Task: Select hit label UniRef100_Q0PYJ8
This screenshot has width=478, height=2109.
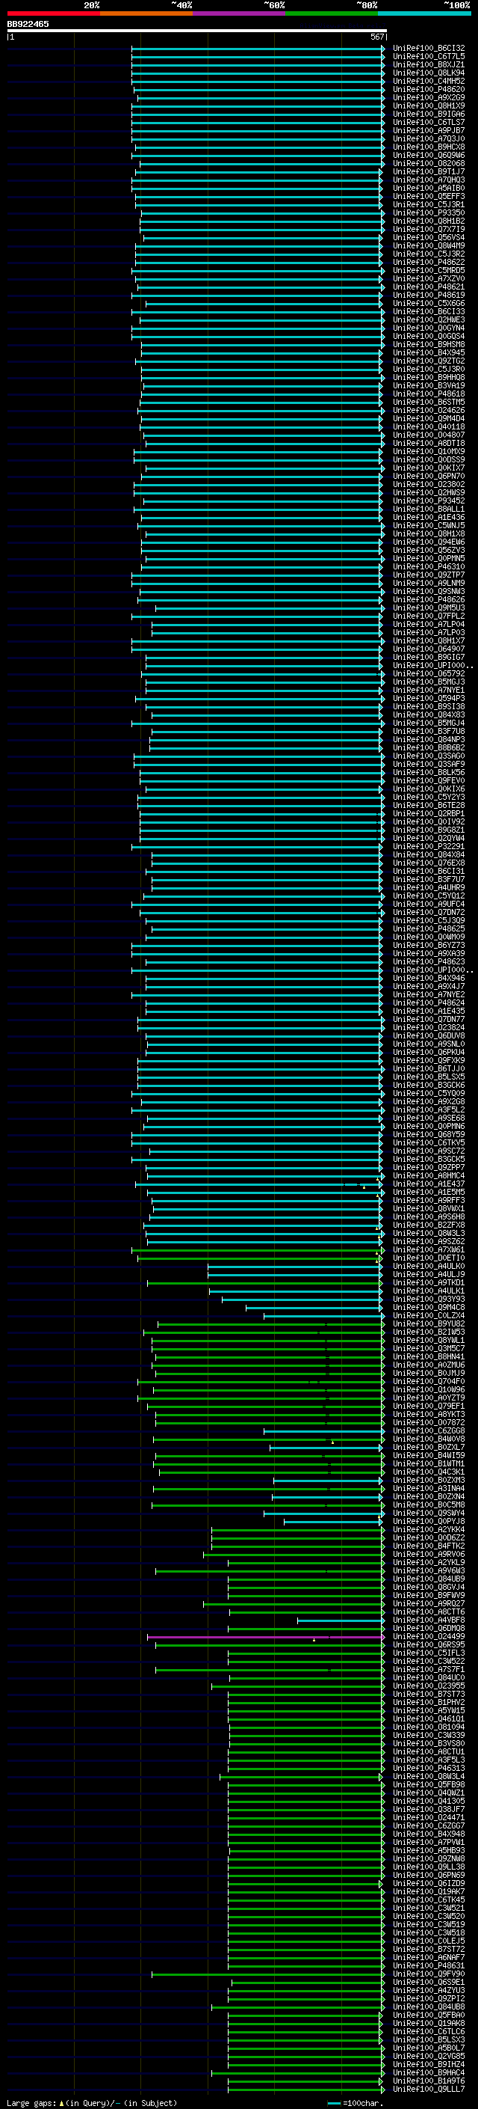Action: point(429,1522)
